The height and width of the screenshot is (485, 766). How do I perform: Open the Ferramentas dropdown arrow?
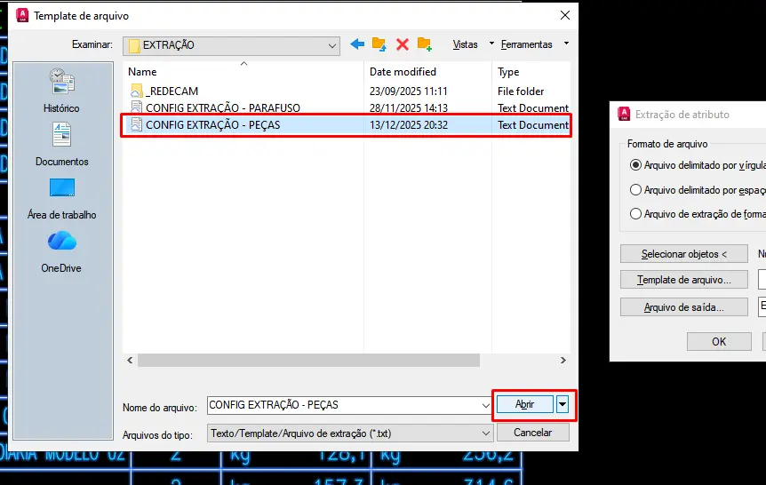click(x=566, y=44)
